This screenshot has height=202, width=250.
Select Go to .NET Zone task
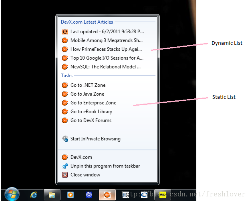click(88, 85)
